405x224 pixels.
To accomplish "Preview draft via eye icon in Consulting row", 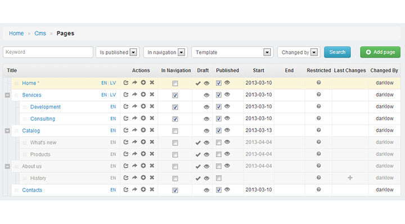I will 206,119.
